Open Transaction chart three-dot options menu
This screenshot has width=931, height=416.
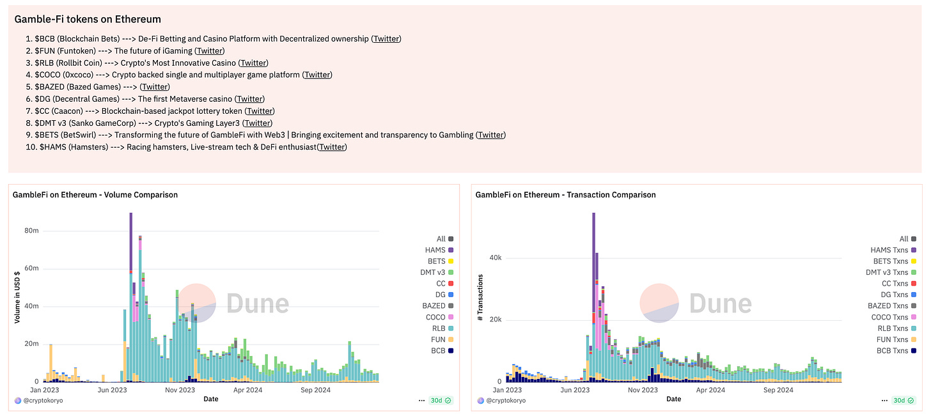(884, 400)
